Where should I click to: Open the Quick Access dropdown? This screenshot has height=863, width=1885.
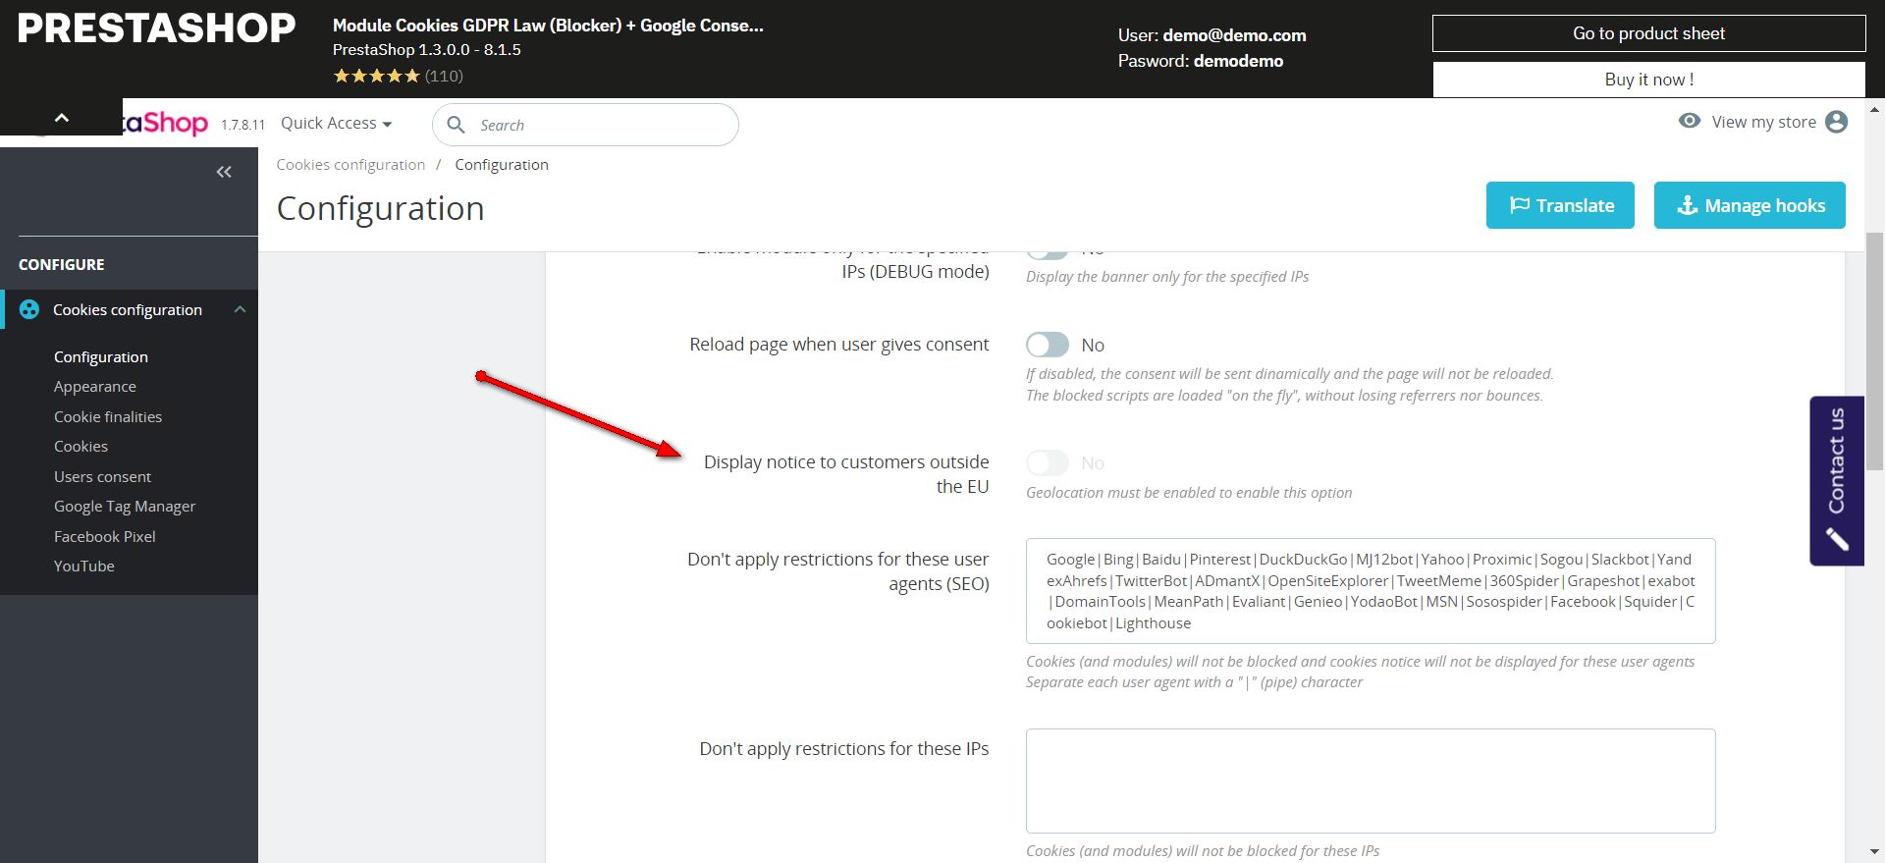click(337, 123)
